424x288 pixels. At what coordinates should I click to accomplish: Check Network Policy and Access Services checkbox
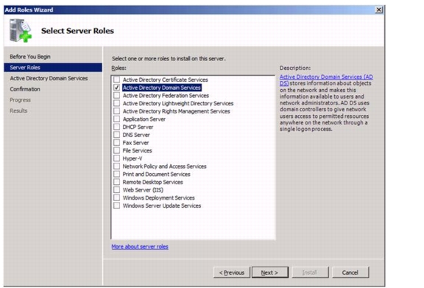point(116,166)
